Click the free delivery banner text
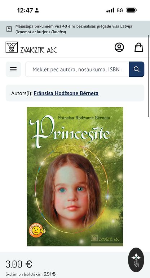This screenshot has height=278, width=150. (74, 29)
